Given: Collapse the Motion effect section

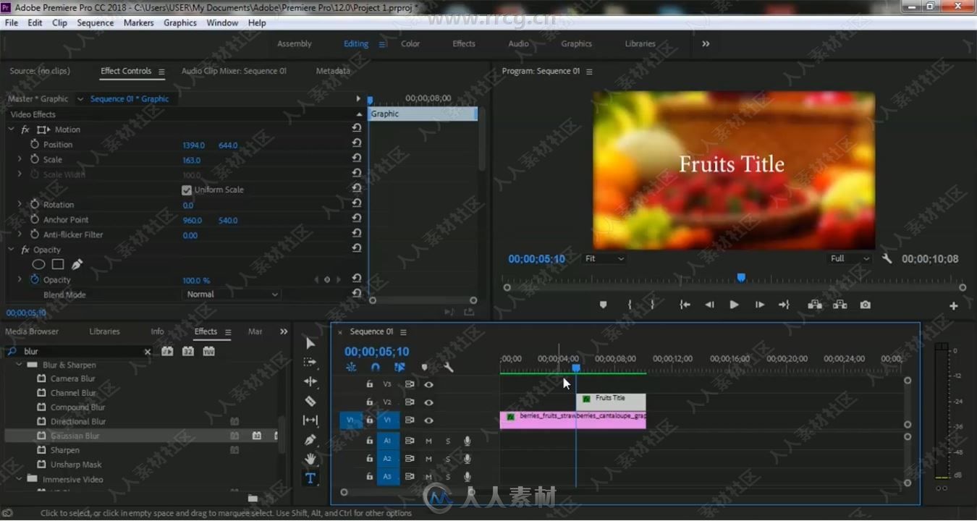Looking at the screenshot, I should tap(11, 130).
